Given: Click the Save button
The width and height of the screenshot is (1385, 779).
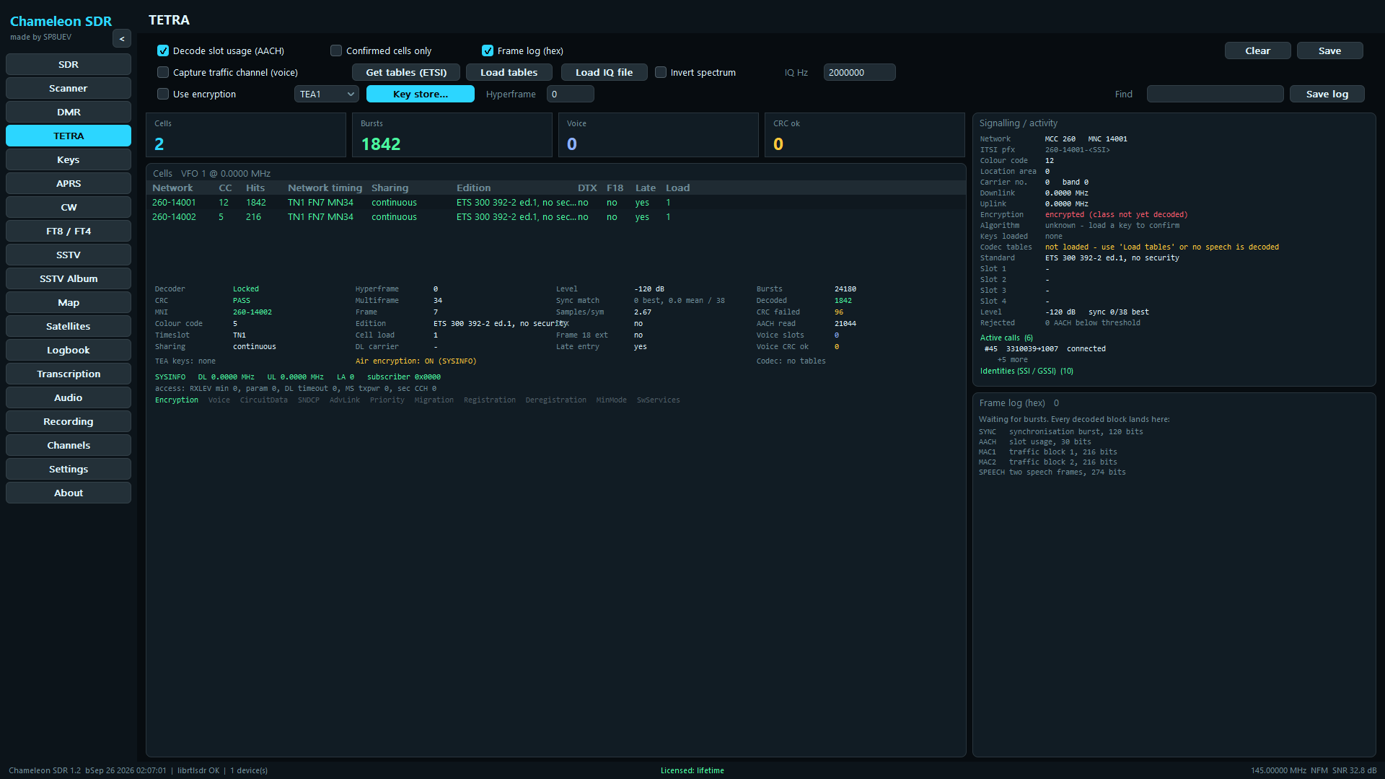Looking at the screenshot, I should click(x=1330, y=50).
